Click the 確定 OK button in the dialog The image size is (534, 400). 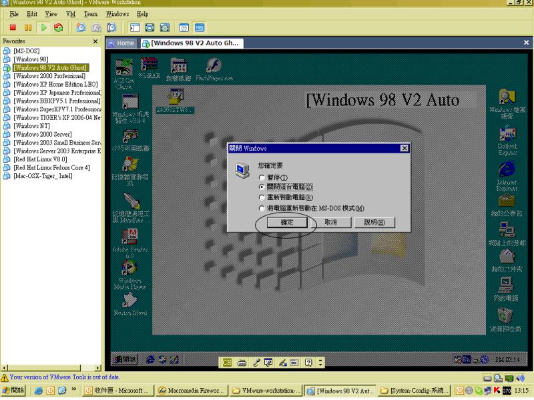[x=287, y=223]
